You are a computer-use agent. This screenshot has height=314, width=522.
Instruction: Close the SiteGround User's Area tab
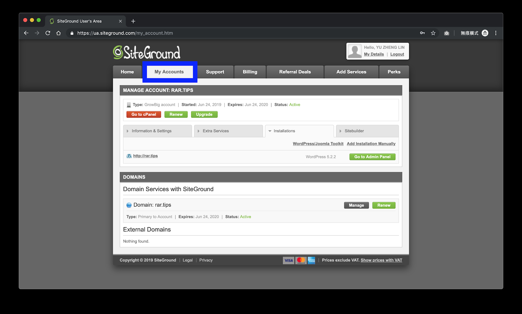(x=120, y=21)
